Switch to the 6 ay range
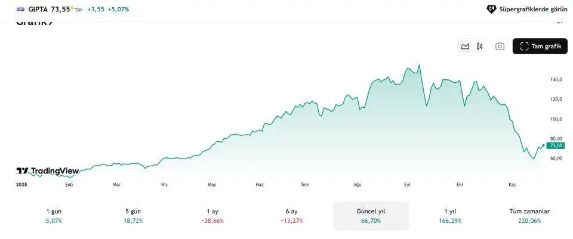Screen dimensions: 573x239 pyautogui.click(x=292, y=216)
